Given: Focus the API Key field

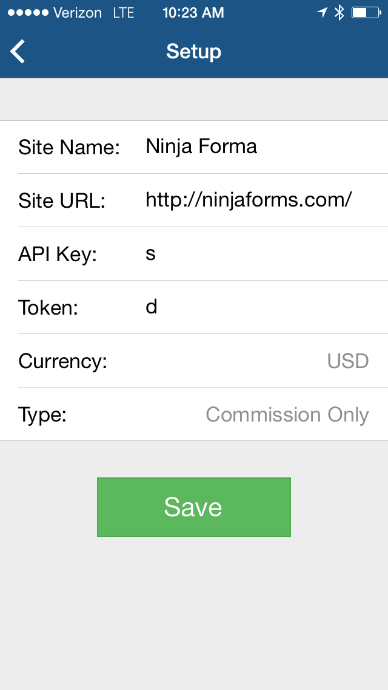Looking at the screenshot, I should [261, 253].
